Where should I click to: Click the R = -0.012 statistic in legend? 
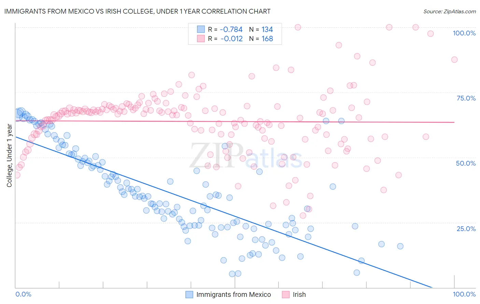(x=225, y=39)
